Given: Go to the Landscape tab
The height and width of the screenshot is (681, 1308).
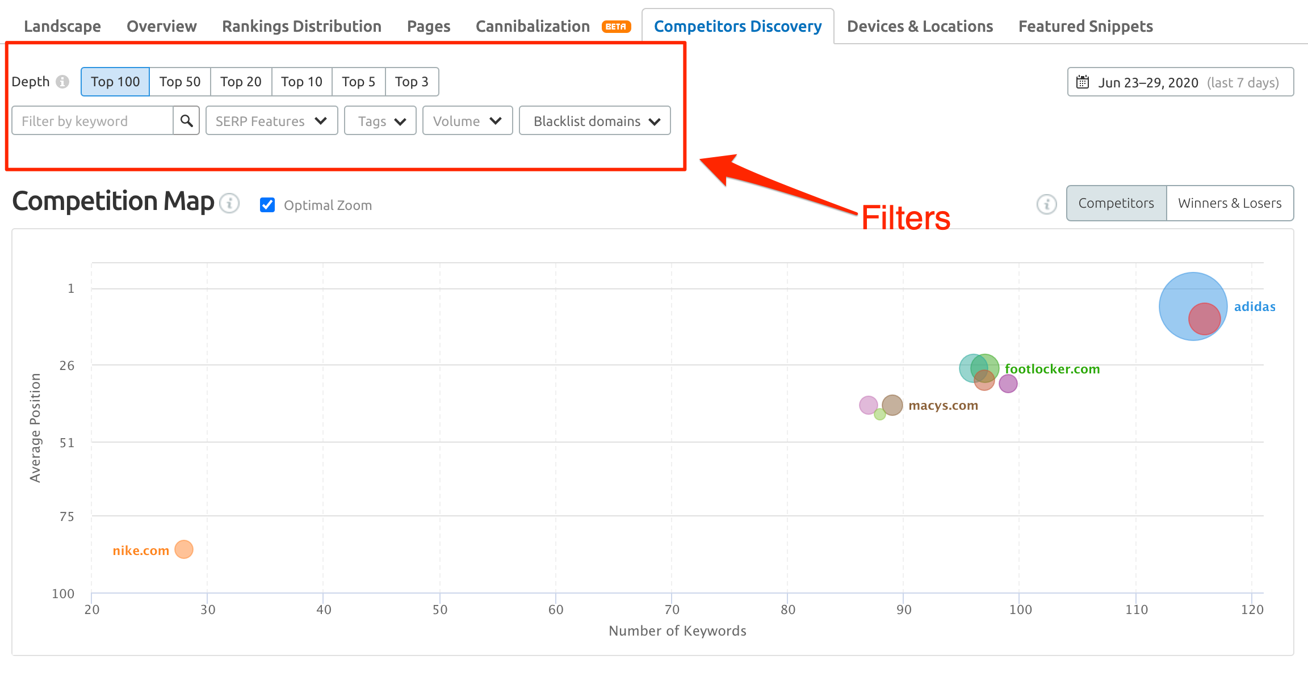Looking at the screenshot, I should pos(62,26).
